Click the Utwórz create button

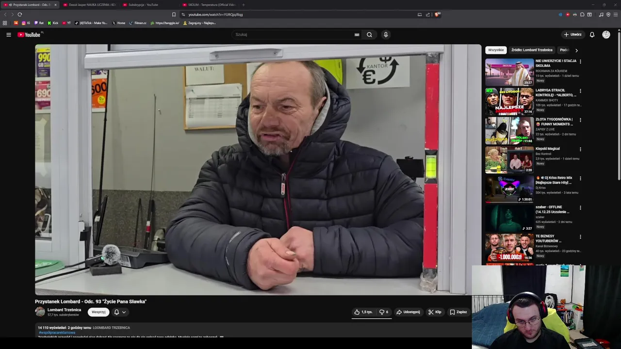pyautogui.click(x=572, y=34)
